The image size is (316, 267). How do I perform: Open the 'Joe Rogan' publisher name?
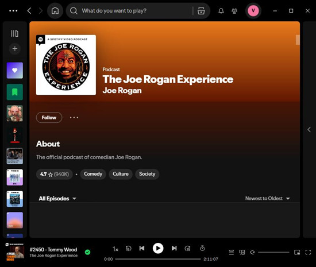[x=122, y=90]
